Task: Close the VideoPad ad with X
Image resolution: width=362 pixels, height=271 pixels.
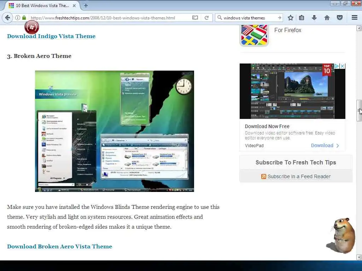Action: pyautogui.click(x=342, y=66)
